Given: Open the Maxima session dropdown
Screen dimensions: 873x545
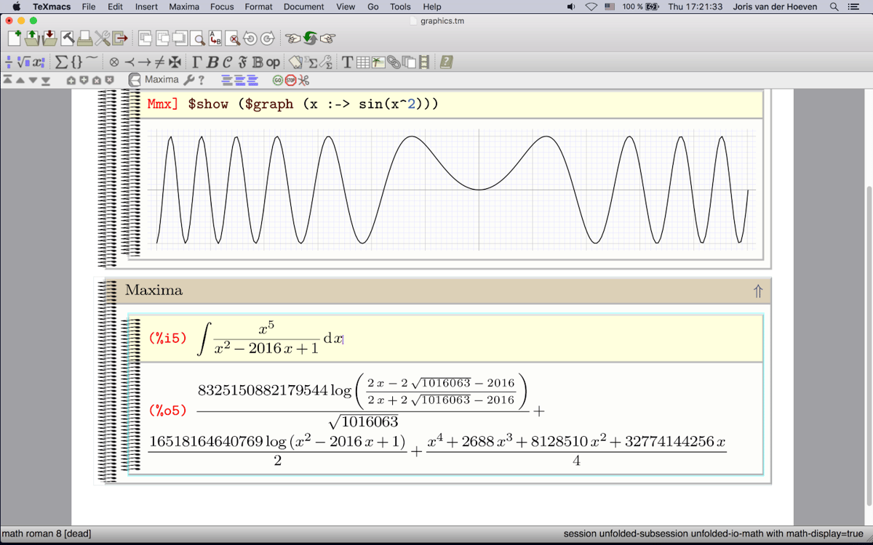Looking at the screenshot, I should click(x=154, y=80).
